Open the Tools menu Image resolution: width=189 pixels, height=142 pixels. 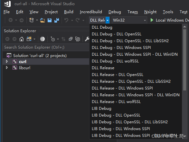click(x=168, y=12)
